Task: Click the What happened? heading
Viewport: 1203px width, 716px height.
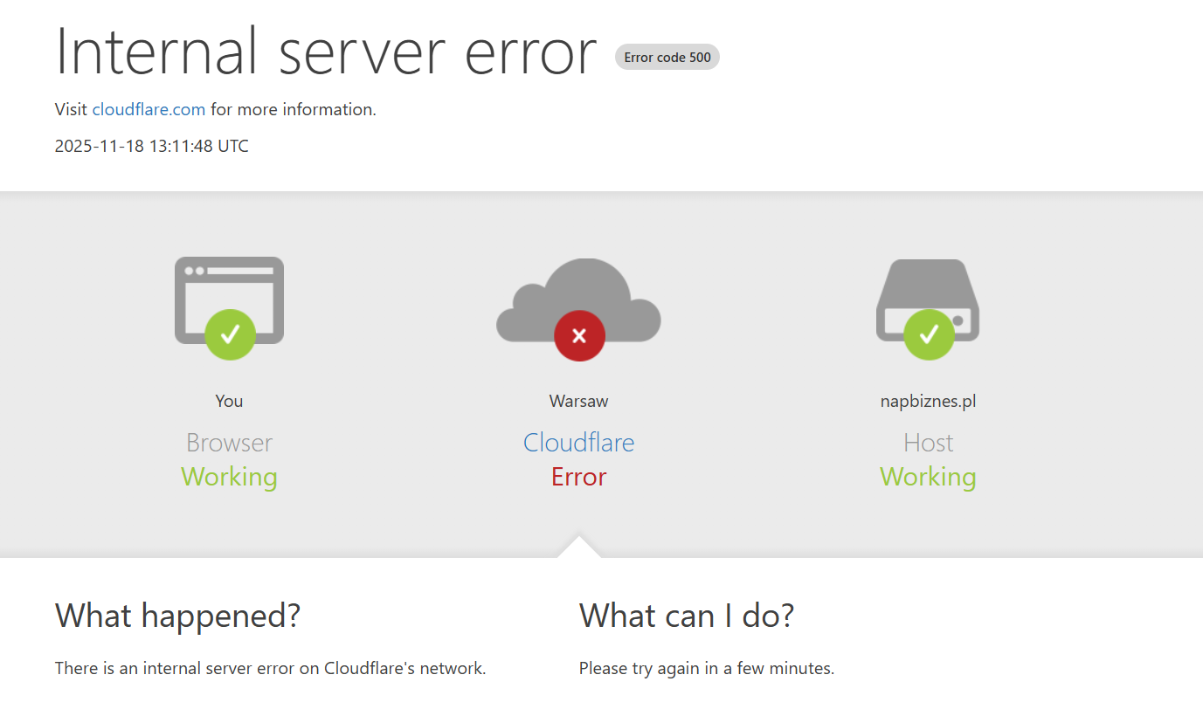Action: tap(177, 616)
